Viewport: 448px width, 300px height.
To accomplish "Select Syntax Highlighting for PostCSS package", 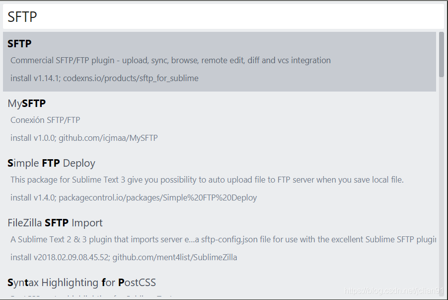I will pos(220,284).
